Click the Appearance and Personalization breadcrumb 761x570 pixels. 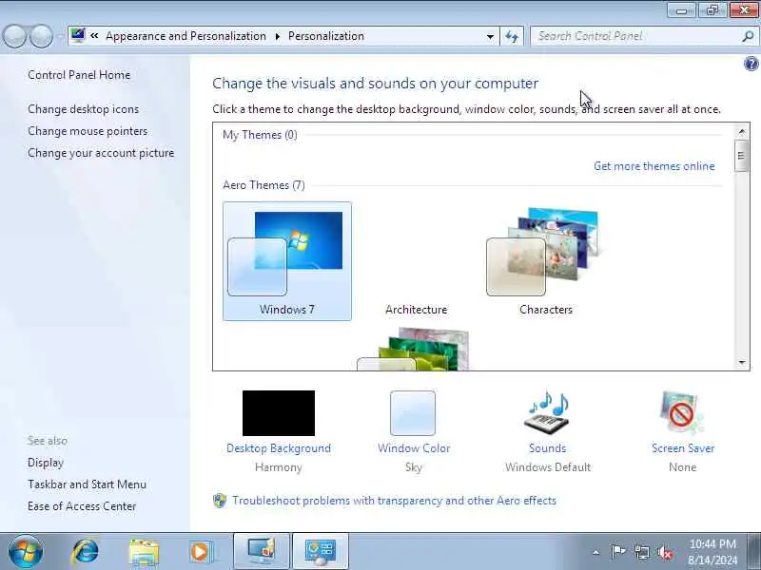185,36
